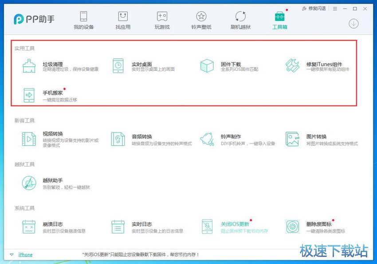Click description 实时显示设备崩溃信息
The width and height of the screenshot is (377, 264).
(64, 231)
